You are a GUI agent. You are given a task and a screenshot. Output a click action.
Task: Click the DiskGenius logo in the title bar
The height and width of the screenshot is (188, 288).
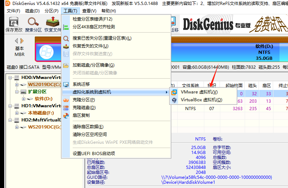pyautogui.click(x=8, y=3)
